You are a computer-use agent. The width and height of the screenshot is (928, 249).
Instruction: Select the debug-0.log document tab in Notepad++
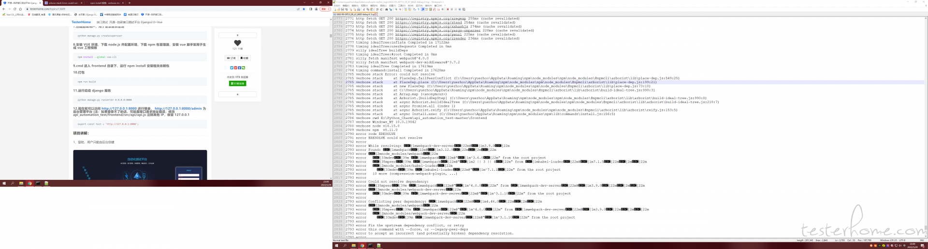click(355, 15)
